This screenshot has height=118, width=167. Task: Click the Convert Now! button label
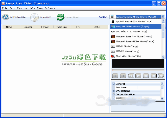71,18
